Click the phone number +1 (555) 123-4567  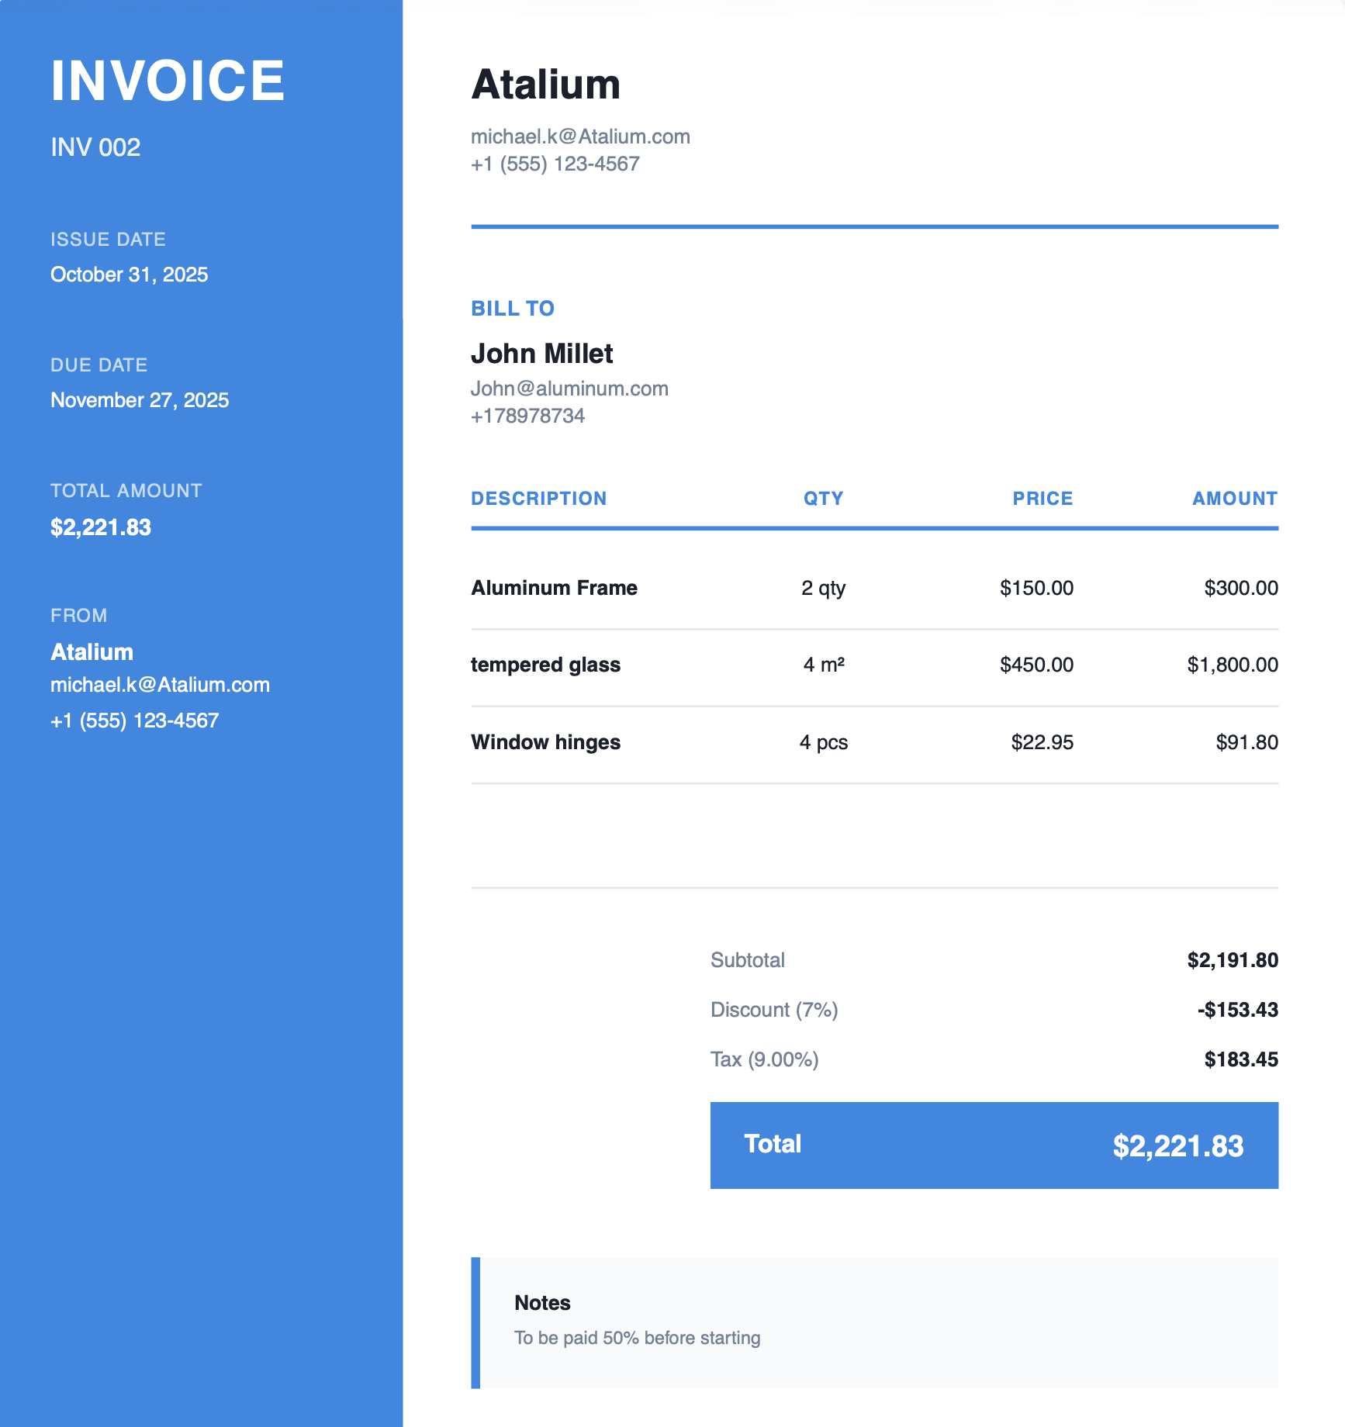(x=555, y=164)
